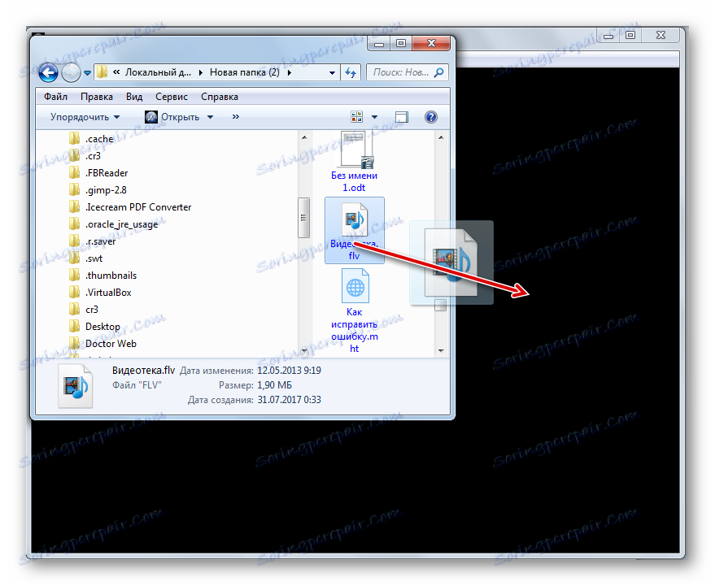Click Видеотека.flv name in details pane
The image size is (715, 586).
click(x=144, y=370)
